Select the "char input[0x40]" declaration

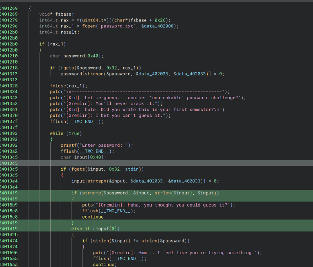[x=83, y=157]
